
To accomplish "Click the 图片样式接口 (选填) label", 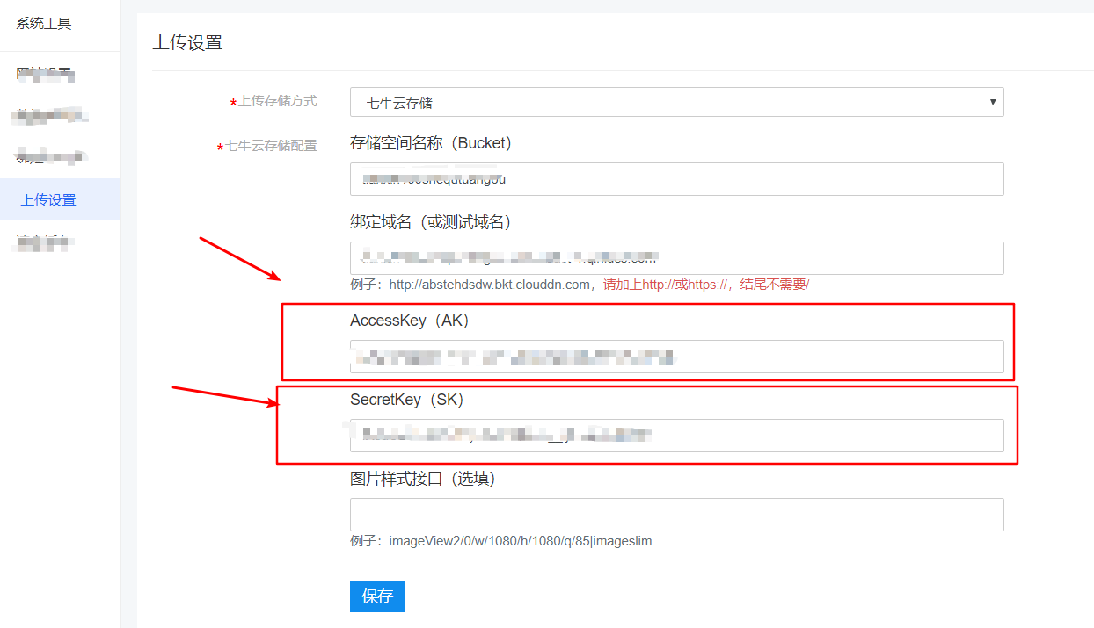I will (423, 479).
